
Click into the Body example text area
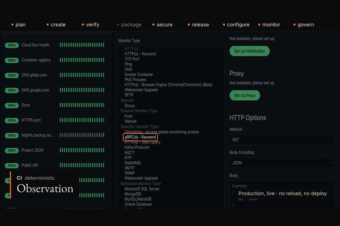(282, 194)
